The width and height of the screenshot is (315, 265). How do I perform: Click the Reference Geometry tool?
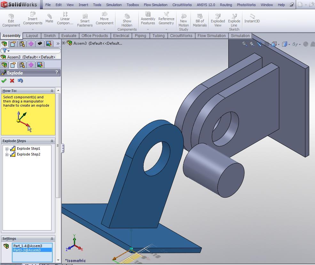coord(166,18)
